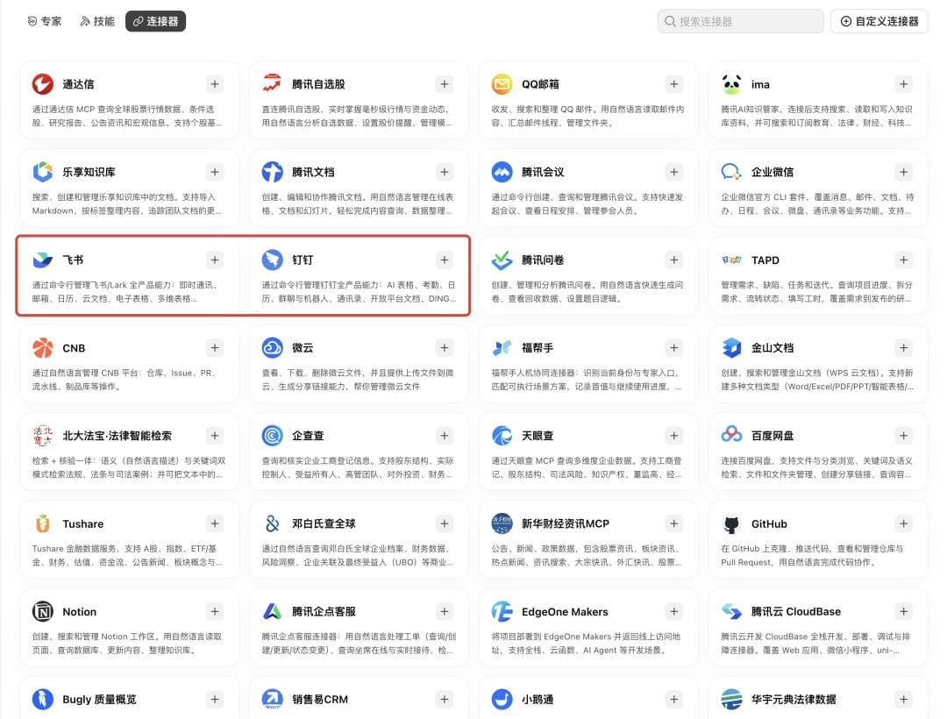Screen dimensions: 947x719
Task: Click the 腾讯会议 logo icon
Action: point(502,172)
